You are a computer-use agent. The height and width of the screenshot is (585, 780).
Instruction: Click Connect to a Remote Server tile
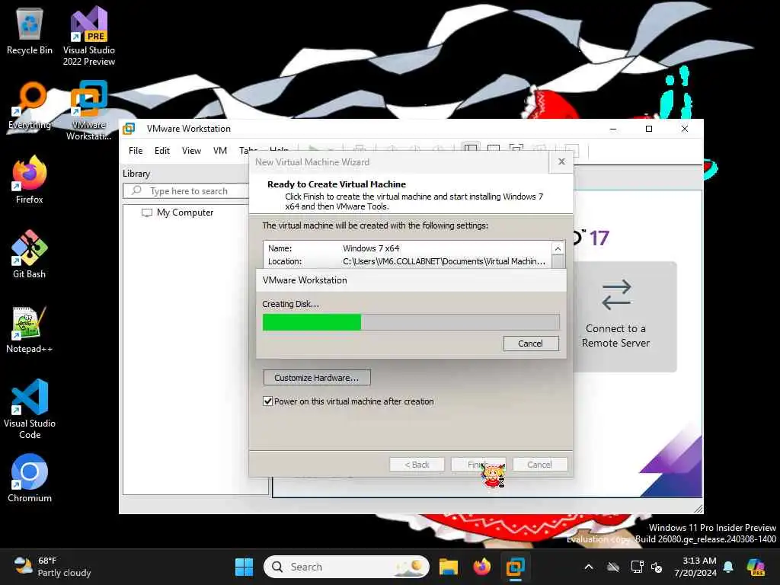tap(615, 316)
